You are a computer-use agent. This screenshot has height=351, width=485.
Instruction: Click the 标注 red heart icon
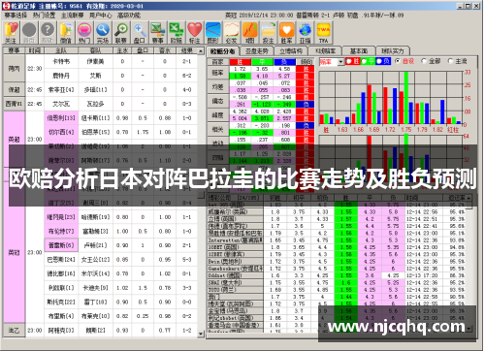point(195,32)
